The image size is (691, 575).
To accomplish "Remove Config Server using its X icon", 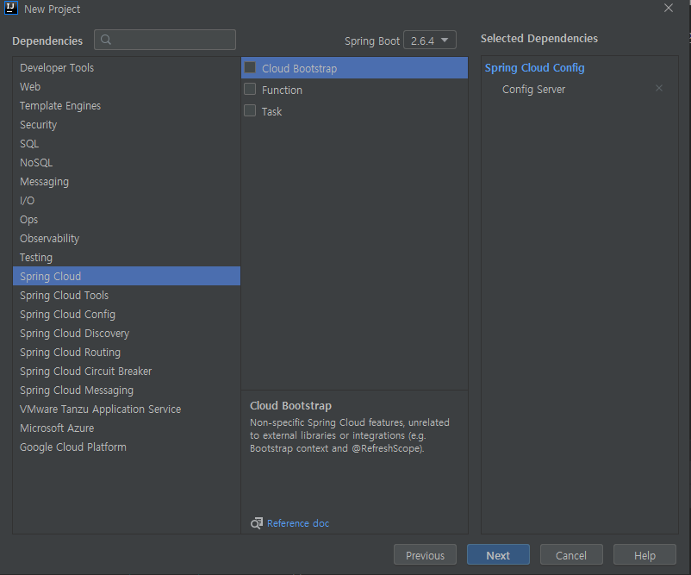I will pos(659,88).
